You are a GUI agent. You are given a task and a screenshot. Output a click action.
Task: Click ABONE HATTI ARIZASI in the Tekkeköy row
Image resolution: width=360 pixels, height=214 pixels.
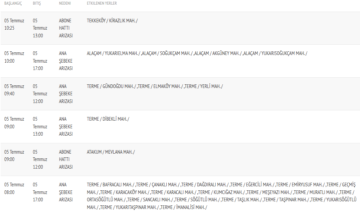(65, 28)
